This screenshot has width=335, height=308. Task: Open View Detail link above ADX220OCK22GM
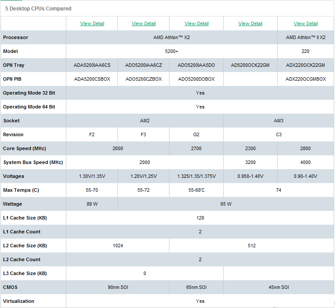tap(306, 23)
